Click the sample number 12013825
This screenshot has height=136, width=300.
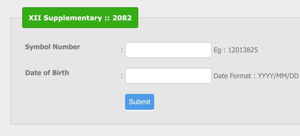(x=243, y=50)
